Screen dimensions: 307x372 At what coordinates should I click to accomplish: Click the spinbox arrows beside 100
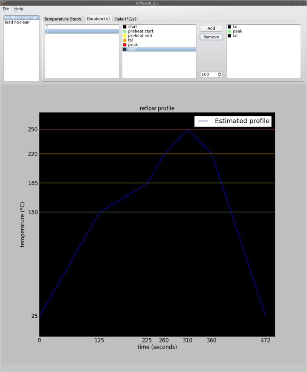(x=220, y=75)
